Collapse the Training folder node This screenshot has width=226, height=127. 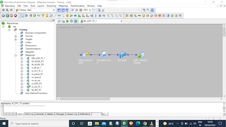(x=9, y=30)
